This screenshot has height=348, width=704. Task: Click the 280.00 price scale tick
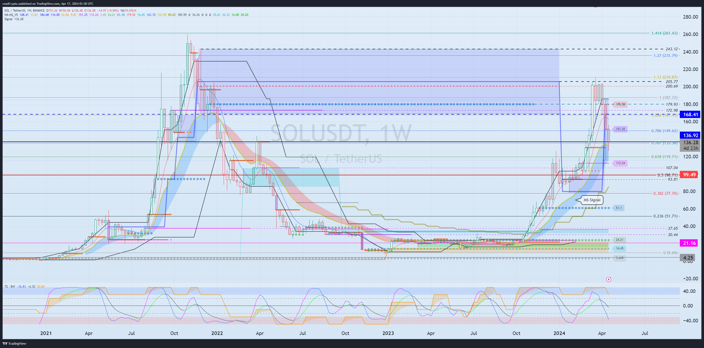[x=690, y=17]
